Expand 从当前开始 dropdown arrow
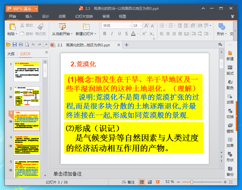The width and height of the screenshot is (242, 190). (72, 34)
